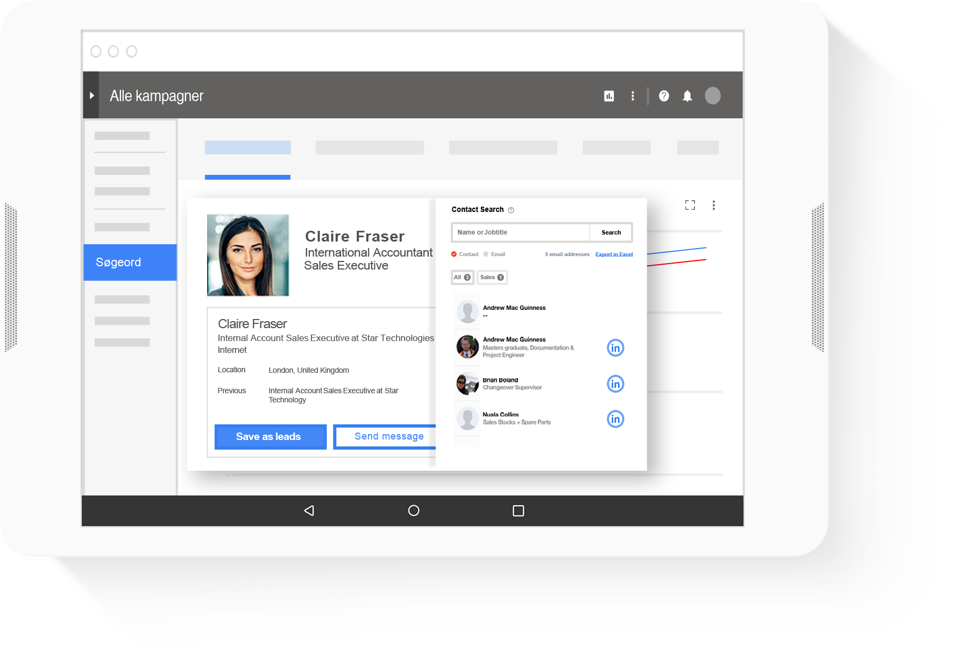Image resolution: width=958 pixels, height=666 pixels.
Task: Open LinkedIn profile for Brian Boland
Action: point(615,384)
